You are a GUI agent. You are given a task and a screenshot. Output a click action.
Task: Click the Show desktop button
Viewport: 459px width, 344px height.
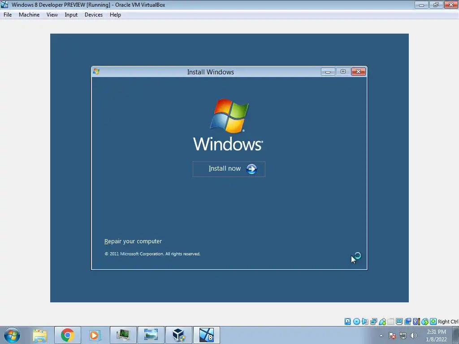coord(456,335)
